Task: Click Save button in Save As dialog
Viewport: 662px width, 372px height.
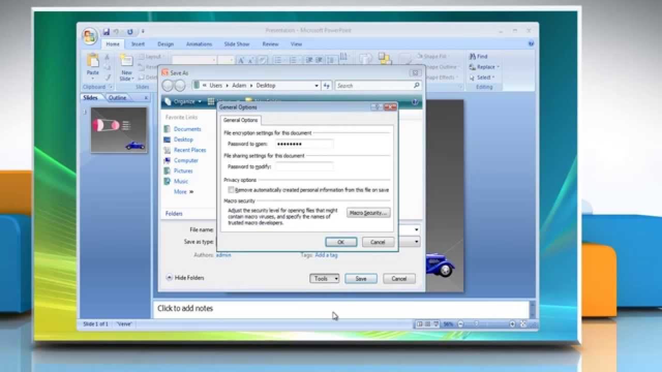Action: click(x=361, y=278)
